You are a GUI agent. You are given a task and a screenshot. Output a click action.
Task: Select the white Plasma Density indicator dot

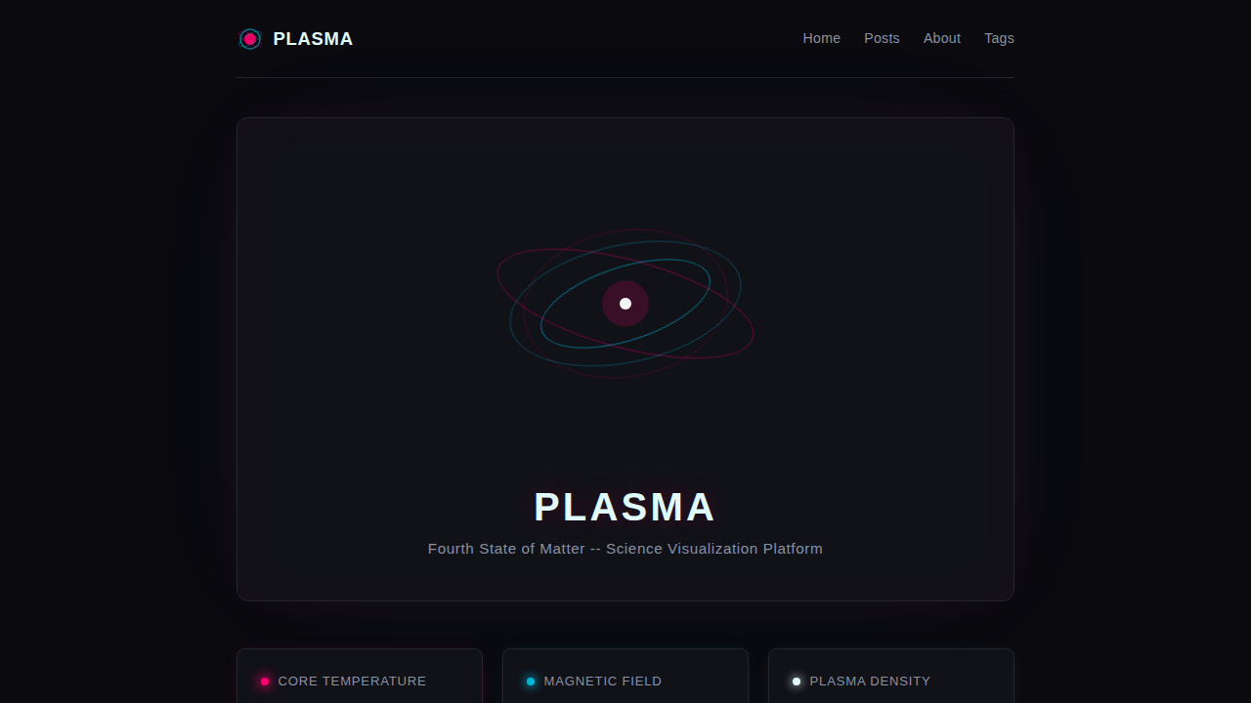pyautogui.click(x=797, y=682)
